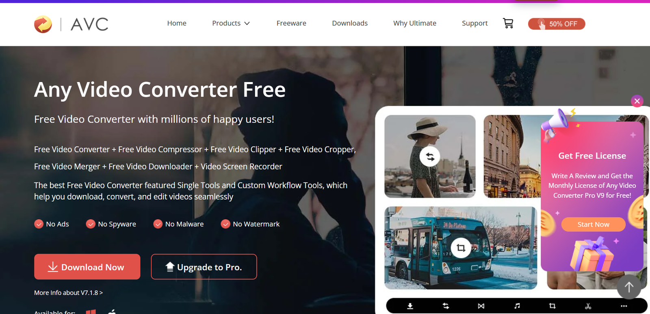650x314 pixels.
Task: Click the crop icon in bottom toolbar
Action: click(552, 306)
